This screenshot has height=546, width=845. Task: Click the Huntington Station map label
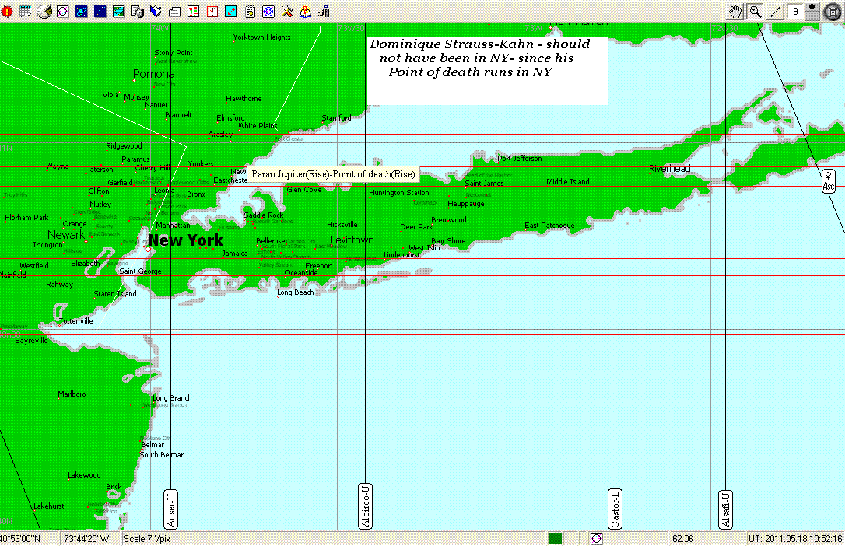pos(399,193)
